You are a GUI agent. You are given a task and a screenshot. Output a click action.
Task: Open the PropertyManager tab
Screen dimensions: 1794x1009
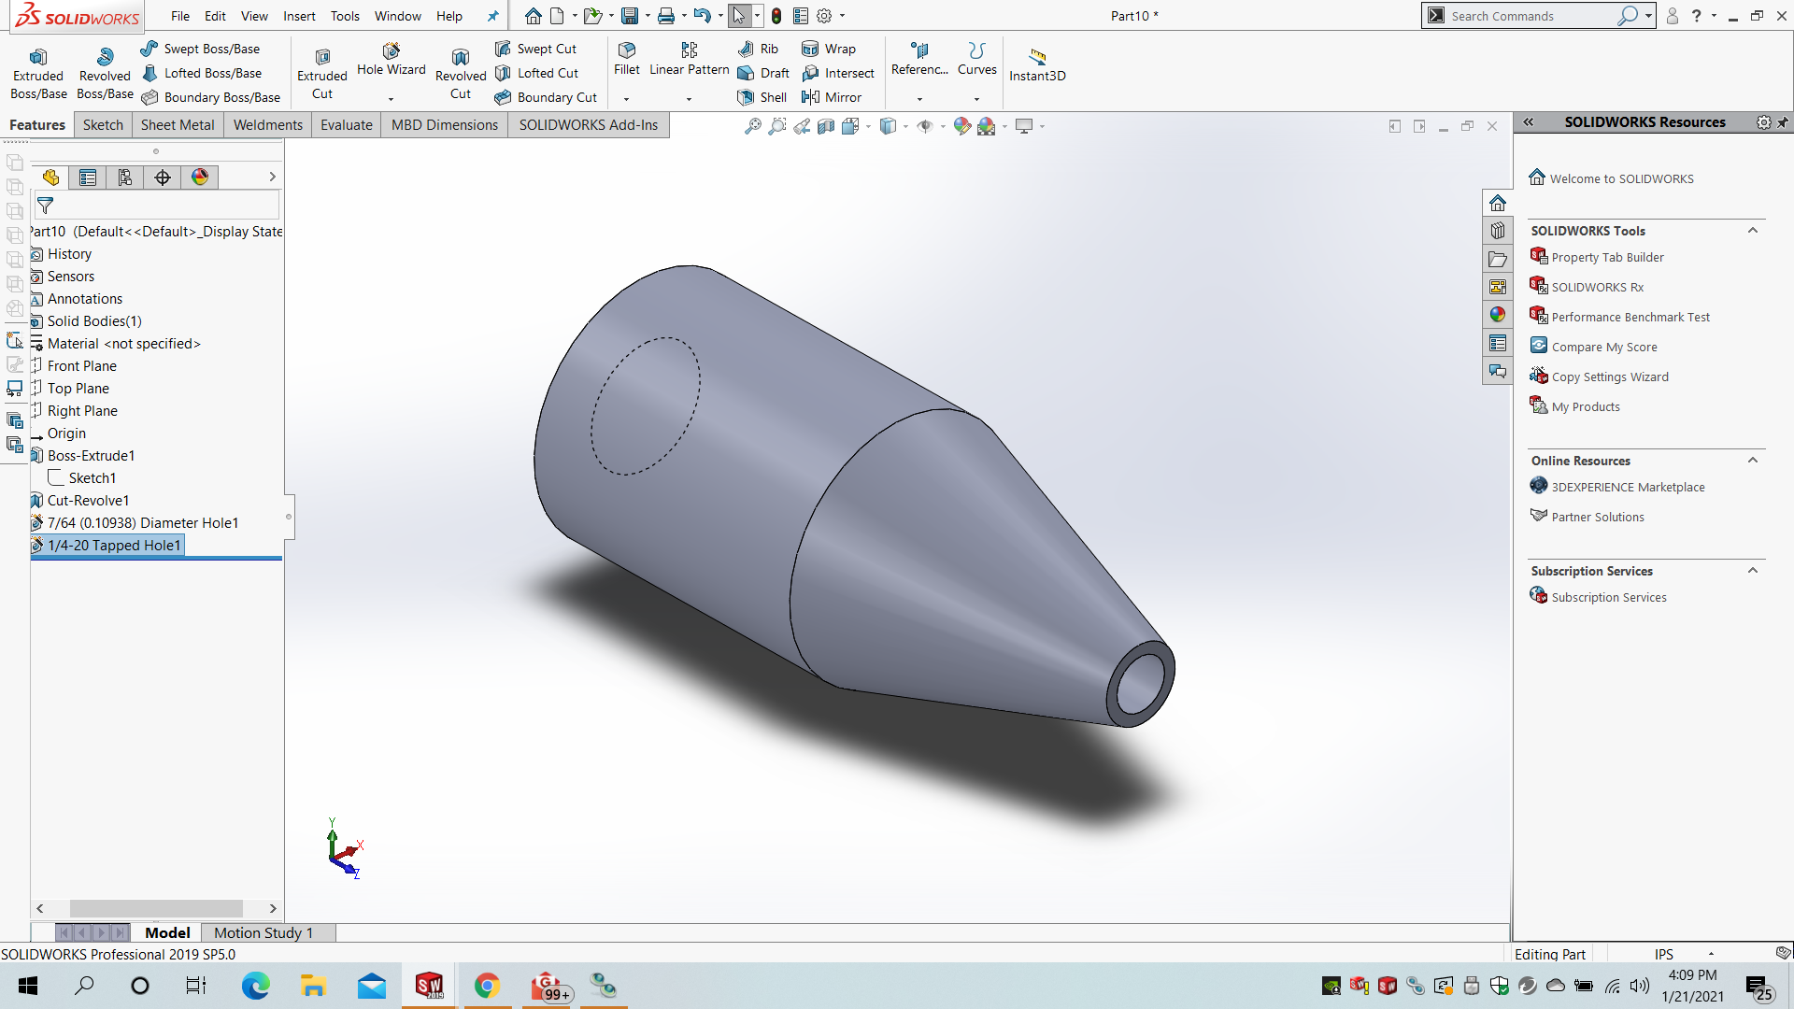coord(88,178)
